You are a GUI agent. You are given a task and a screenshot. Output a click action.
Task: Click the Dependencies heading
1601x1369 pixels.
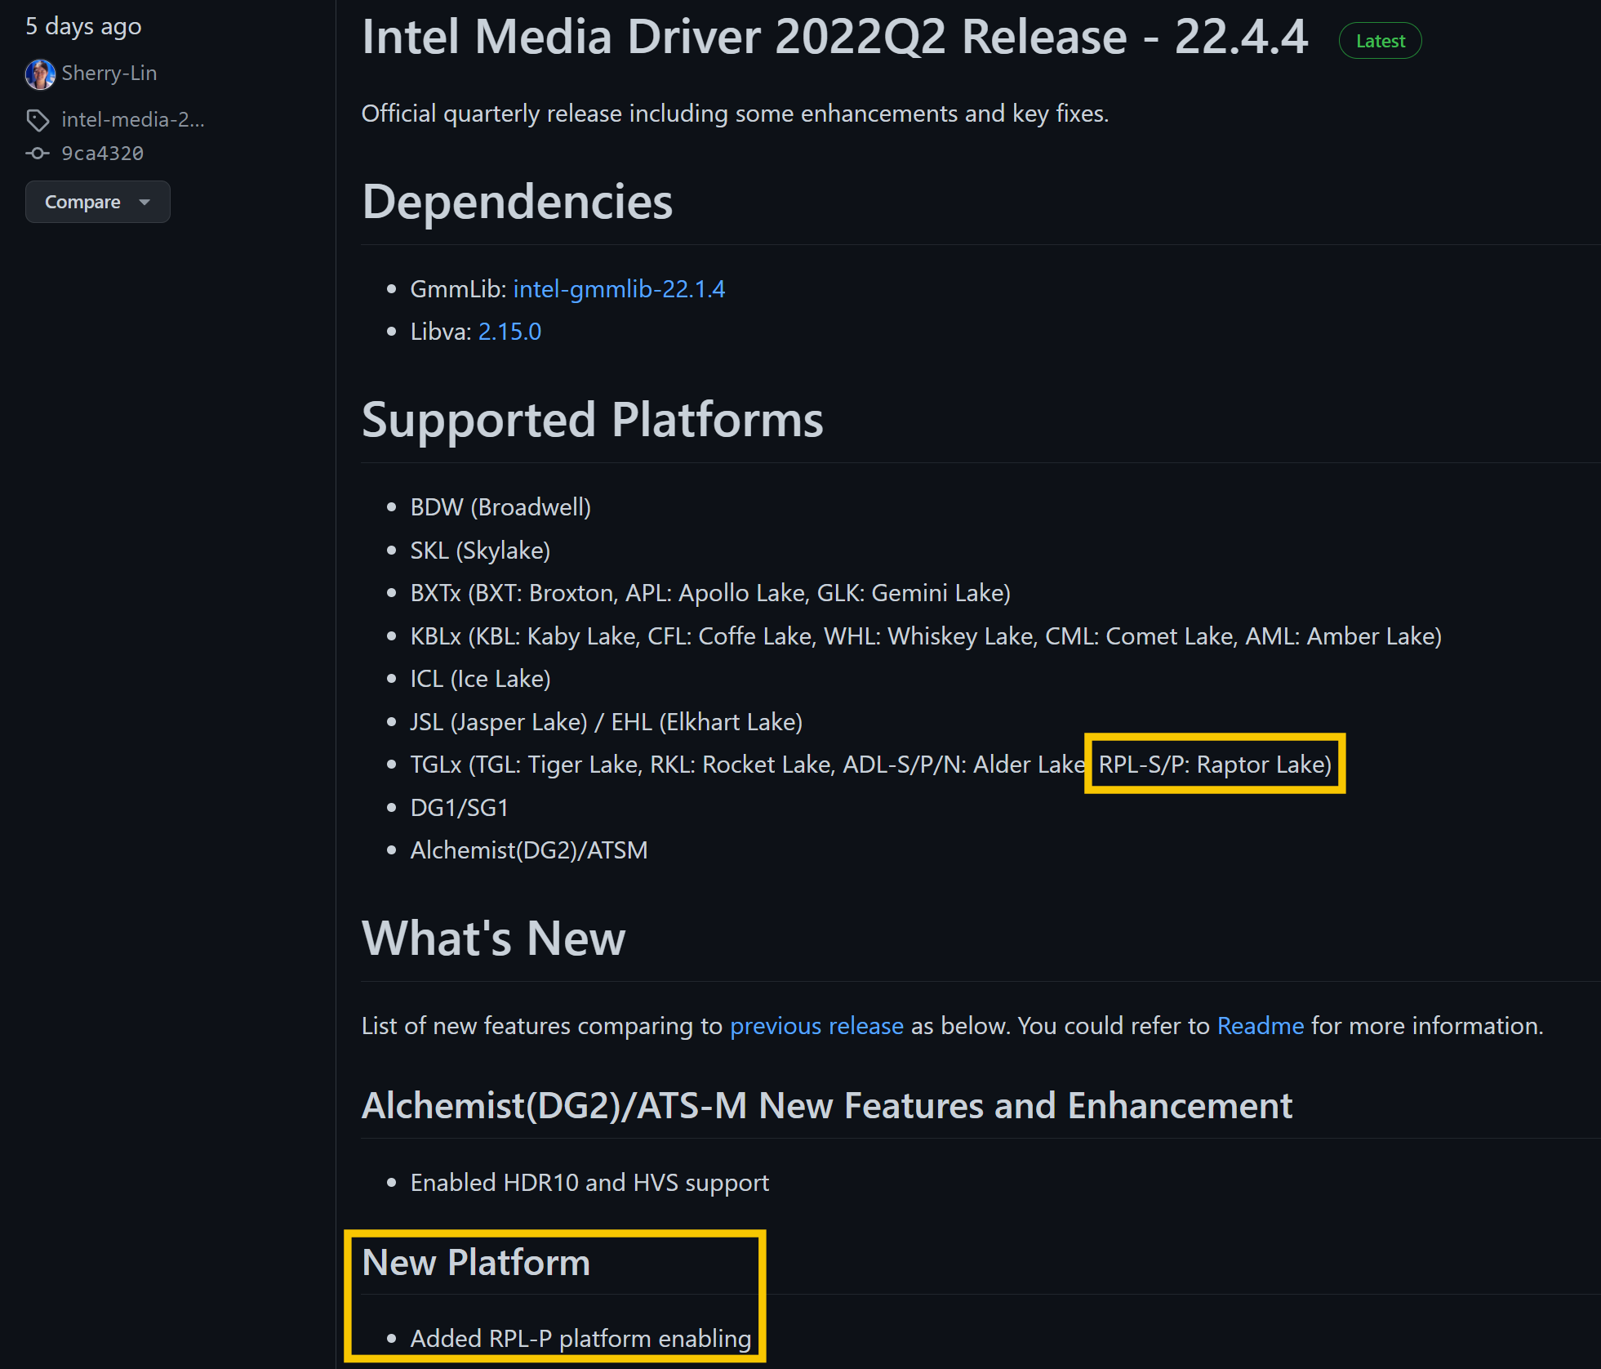point(517,203)
